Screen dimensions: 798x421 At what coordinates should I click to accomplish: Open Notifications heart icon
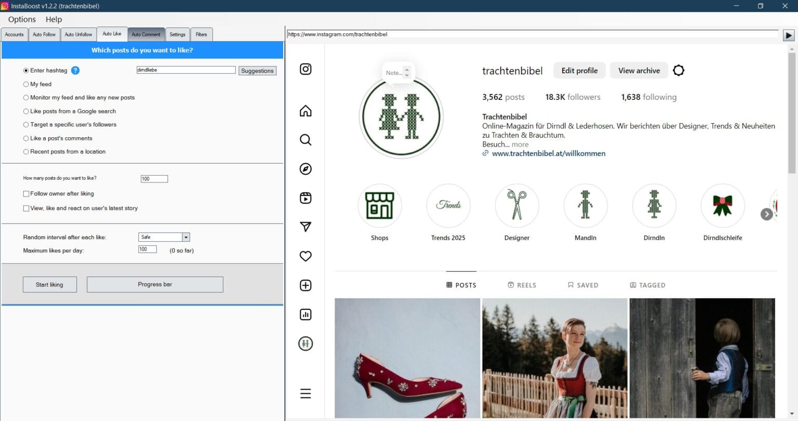click(x=305, y=256)
